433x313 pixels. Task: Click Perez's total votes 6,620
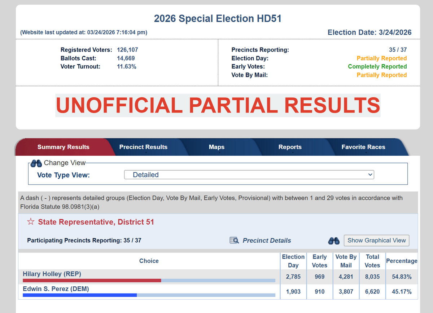(x=372, y=292)
